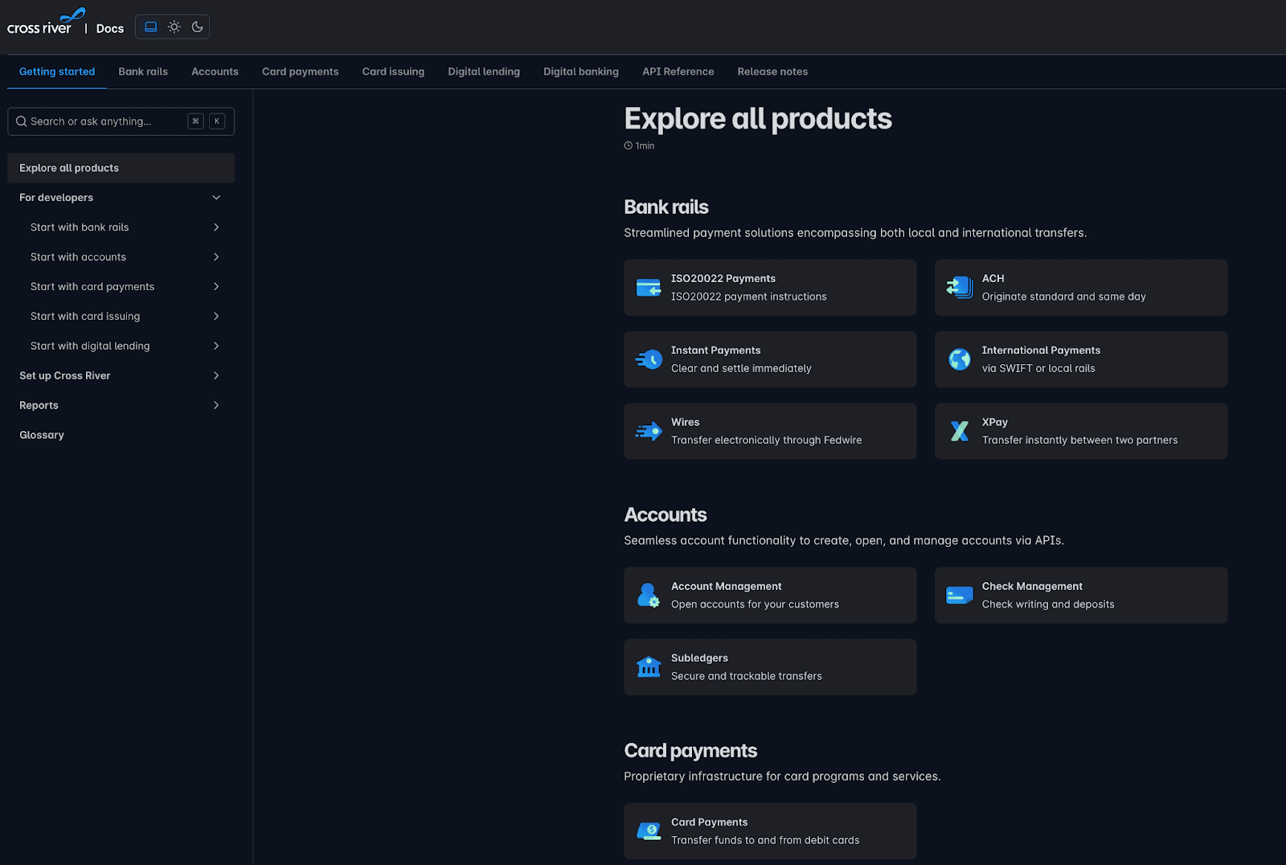Open the Glossary sidebar link

click(42, 435)
